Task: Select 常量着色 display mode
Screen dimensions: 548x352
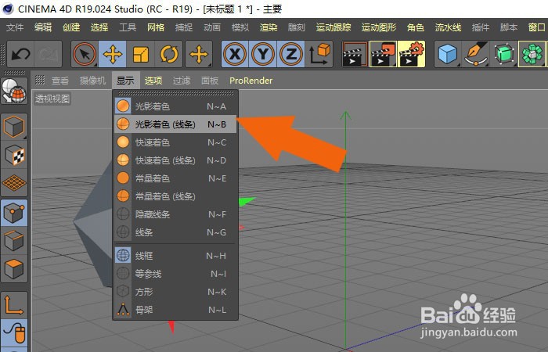Action: tap(175, 178)
